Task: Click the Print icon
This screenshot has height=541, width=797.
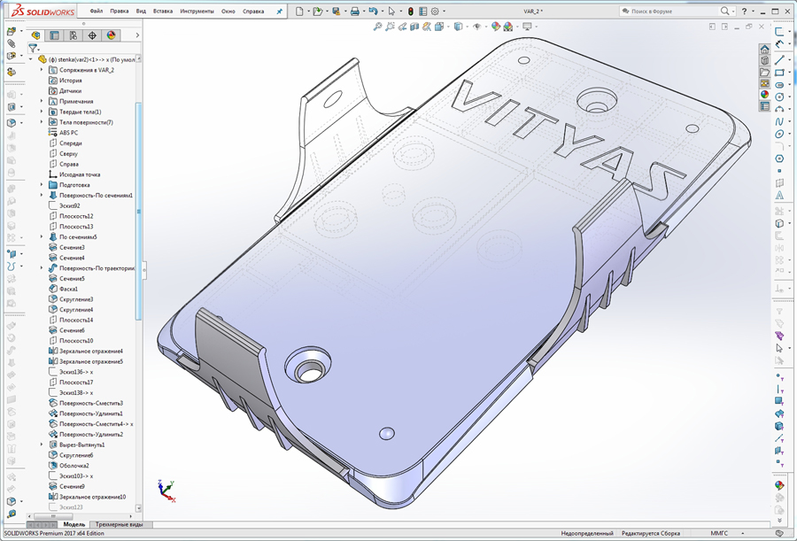Action: (x=355, y=12)
